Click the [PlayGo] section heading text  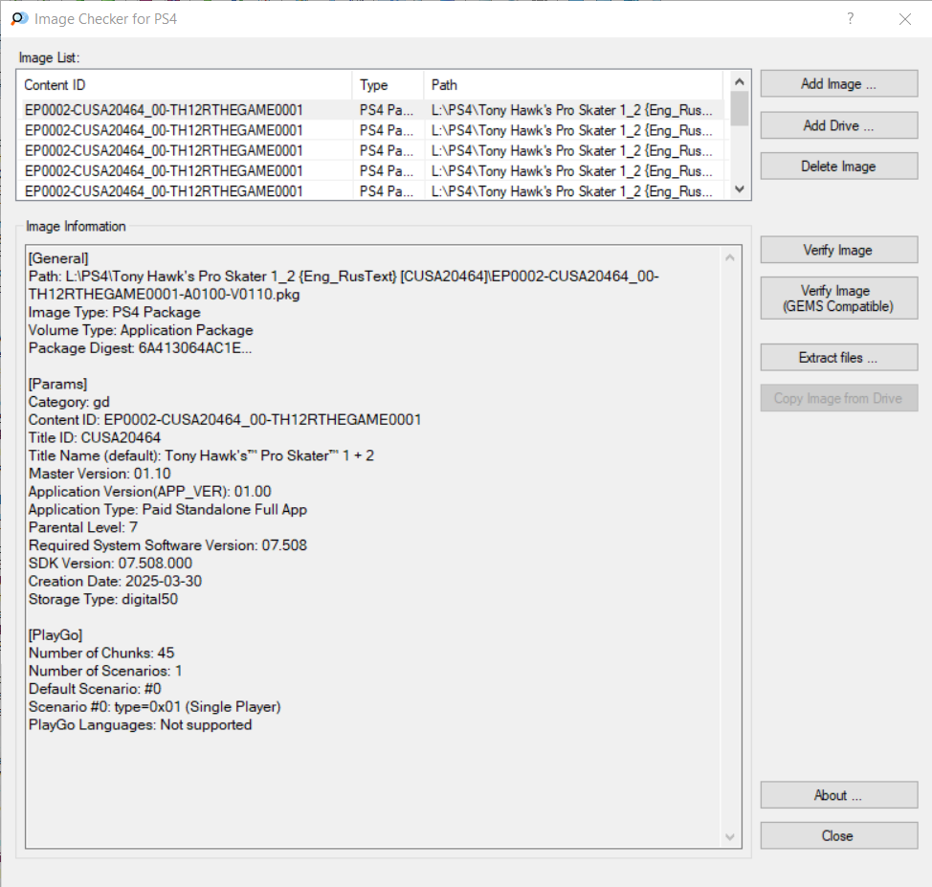click(x=55, y=635)
